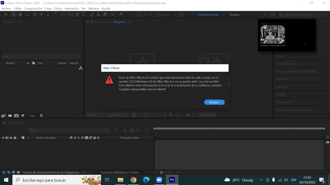
Task: Open project search filter dropdown
Action: pos(5,56)
